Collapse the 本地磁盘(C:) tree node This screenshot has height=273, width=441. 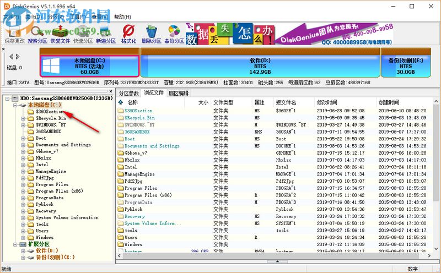click(x=15, y=105)
